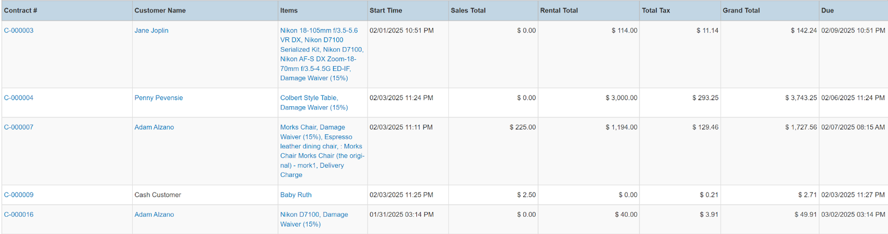Click the Baby Ruth item link
888x234 pixels.
coord(296,195)
